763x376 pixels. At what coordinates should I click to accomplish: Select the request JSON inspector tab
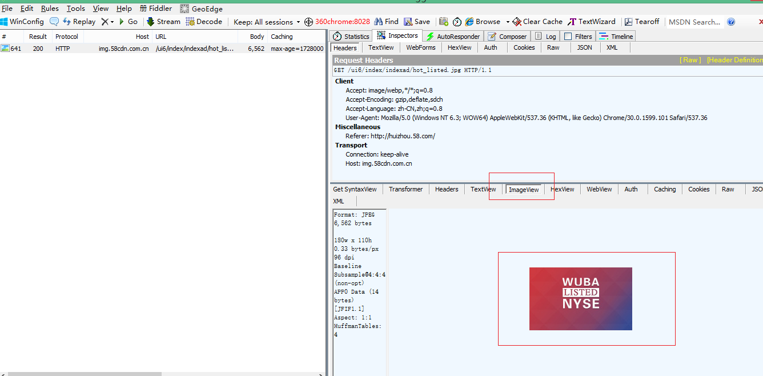pos(584,48)
